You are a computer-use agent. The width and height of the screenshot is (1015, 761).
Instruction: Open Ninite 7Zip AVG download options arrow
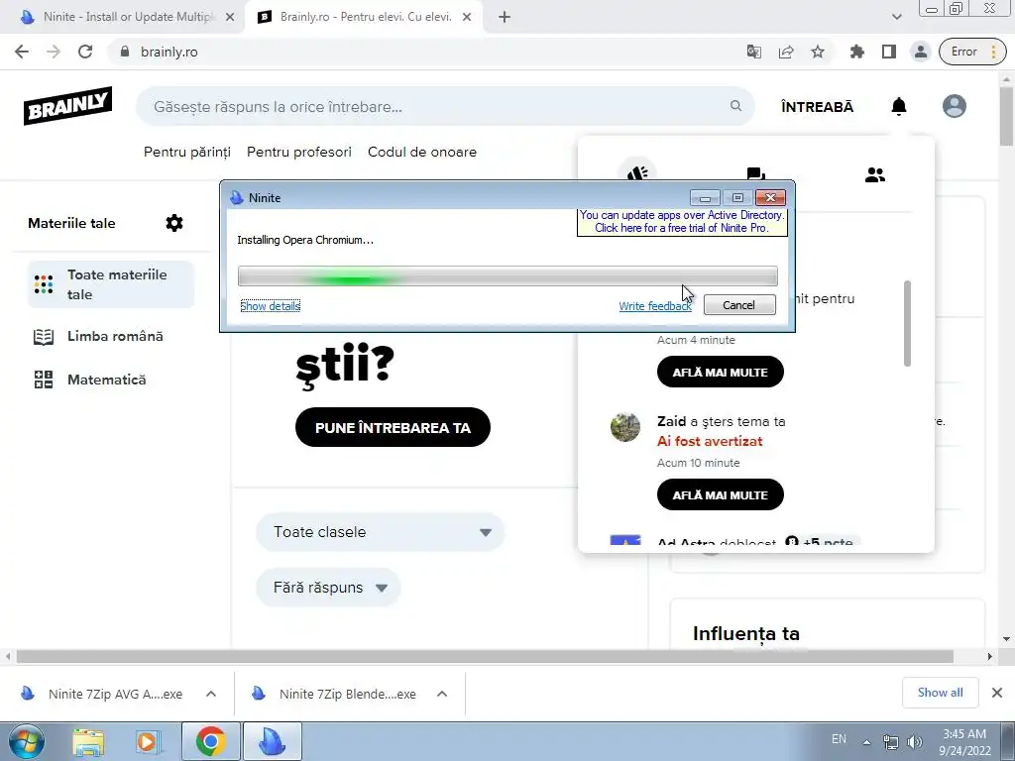[211, 694]
